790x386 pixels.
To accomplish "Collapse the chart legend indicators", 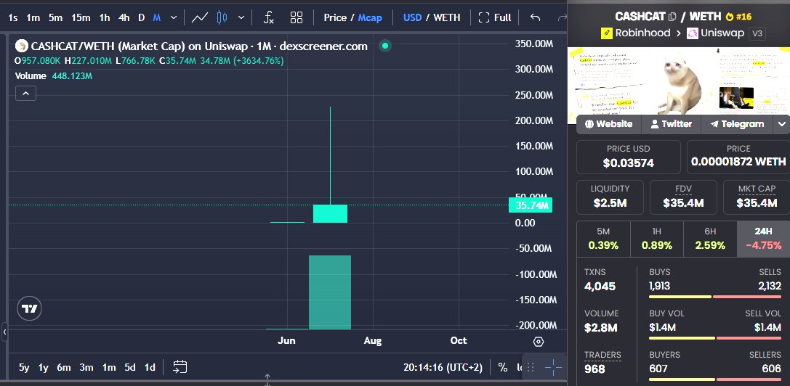I will click(25, 94).
